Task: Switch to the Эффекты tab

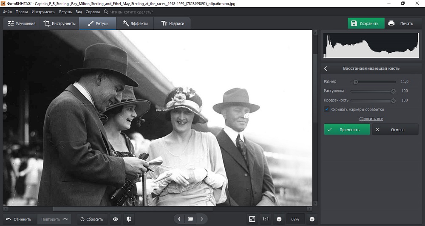Action: tap(135, 23)
